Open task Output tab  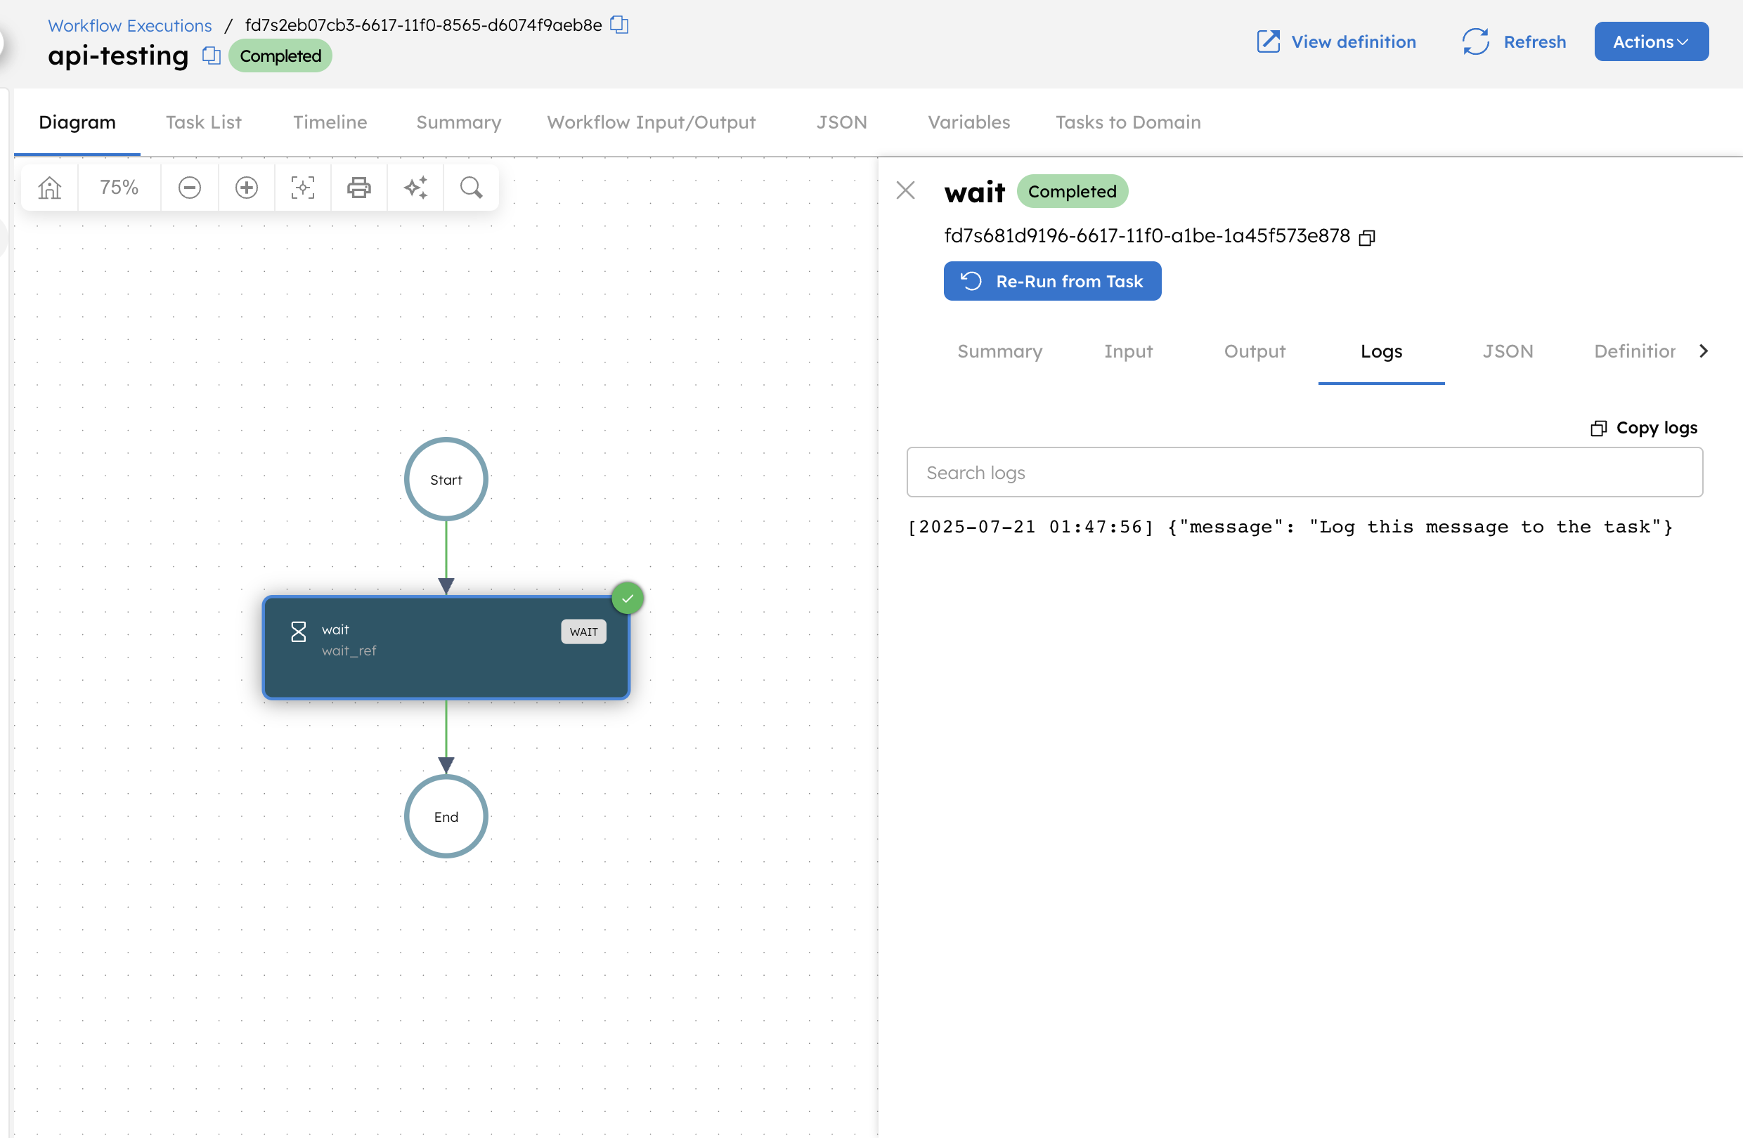(x=1255, y=351)
